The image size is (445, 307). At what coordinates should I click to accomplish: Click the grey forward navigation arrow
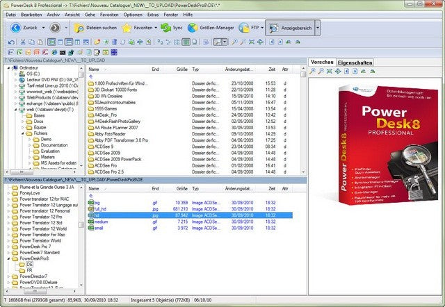tap(55, 28)
